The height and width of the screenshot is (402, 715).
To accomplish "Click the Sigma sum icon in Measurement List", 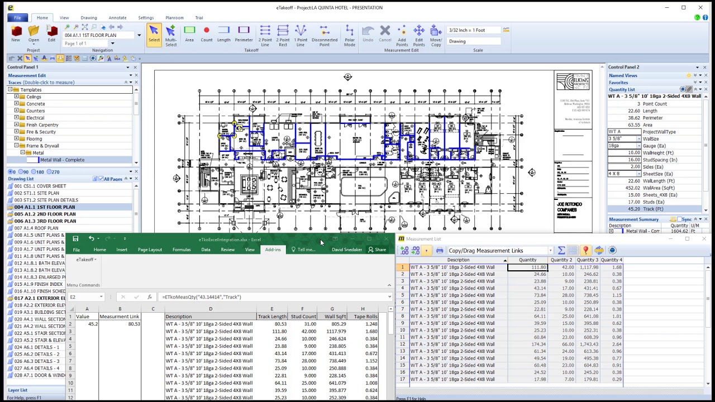I will click(x=561, y=251).
